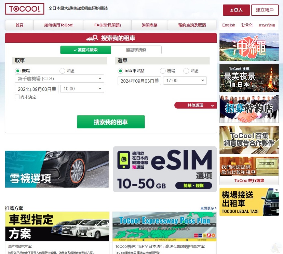
Task: Switch language to 한국어
Action: pos(247,25)
